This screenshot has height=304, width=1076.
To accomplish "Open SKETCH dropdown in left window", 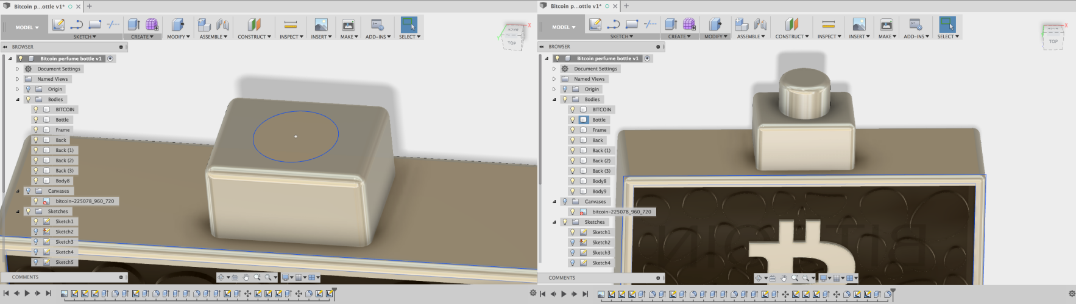I will 85,36.
